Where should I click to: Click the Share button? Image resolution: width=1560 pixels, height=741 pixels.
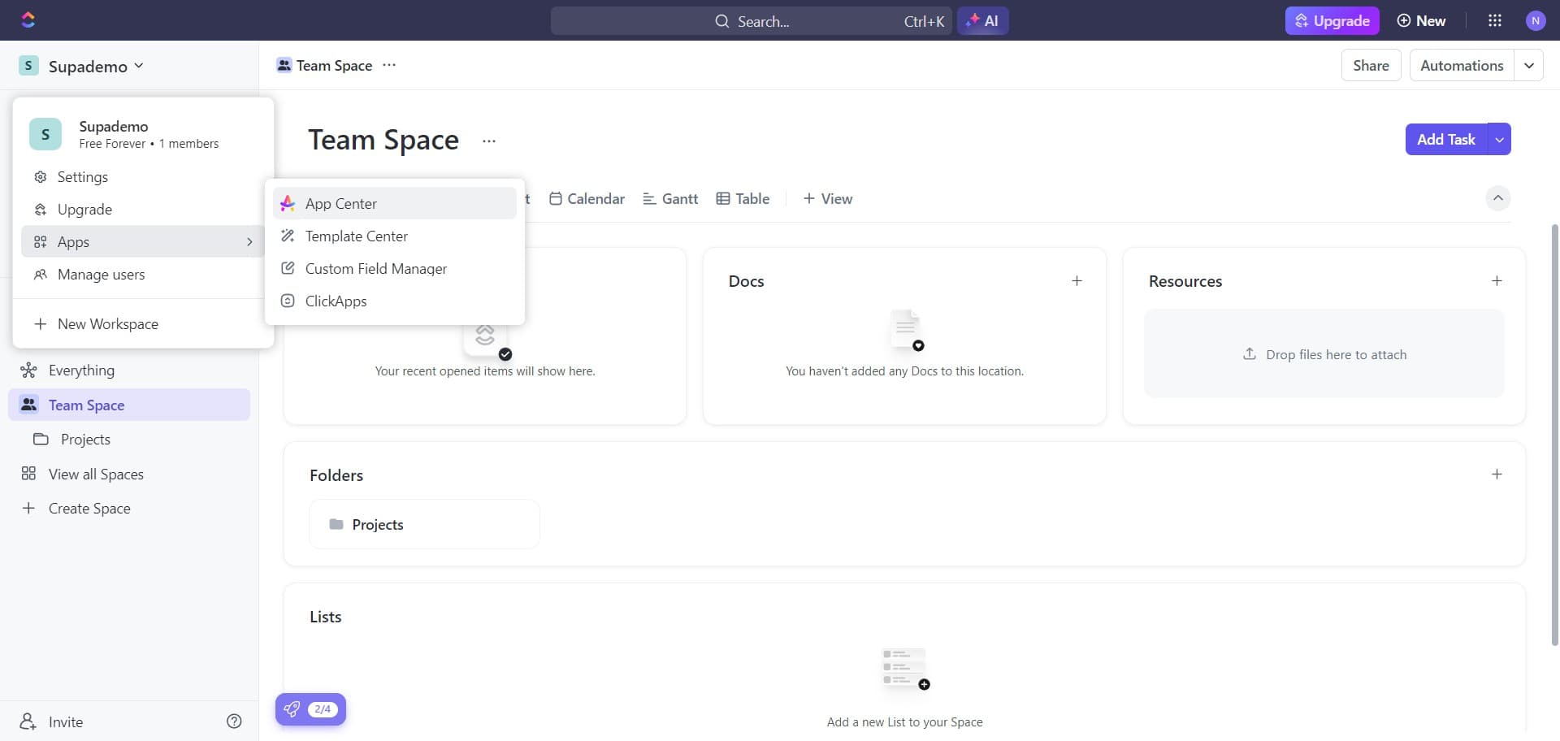(x=1370, y=66)
